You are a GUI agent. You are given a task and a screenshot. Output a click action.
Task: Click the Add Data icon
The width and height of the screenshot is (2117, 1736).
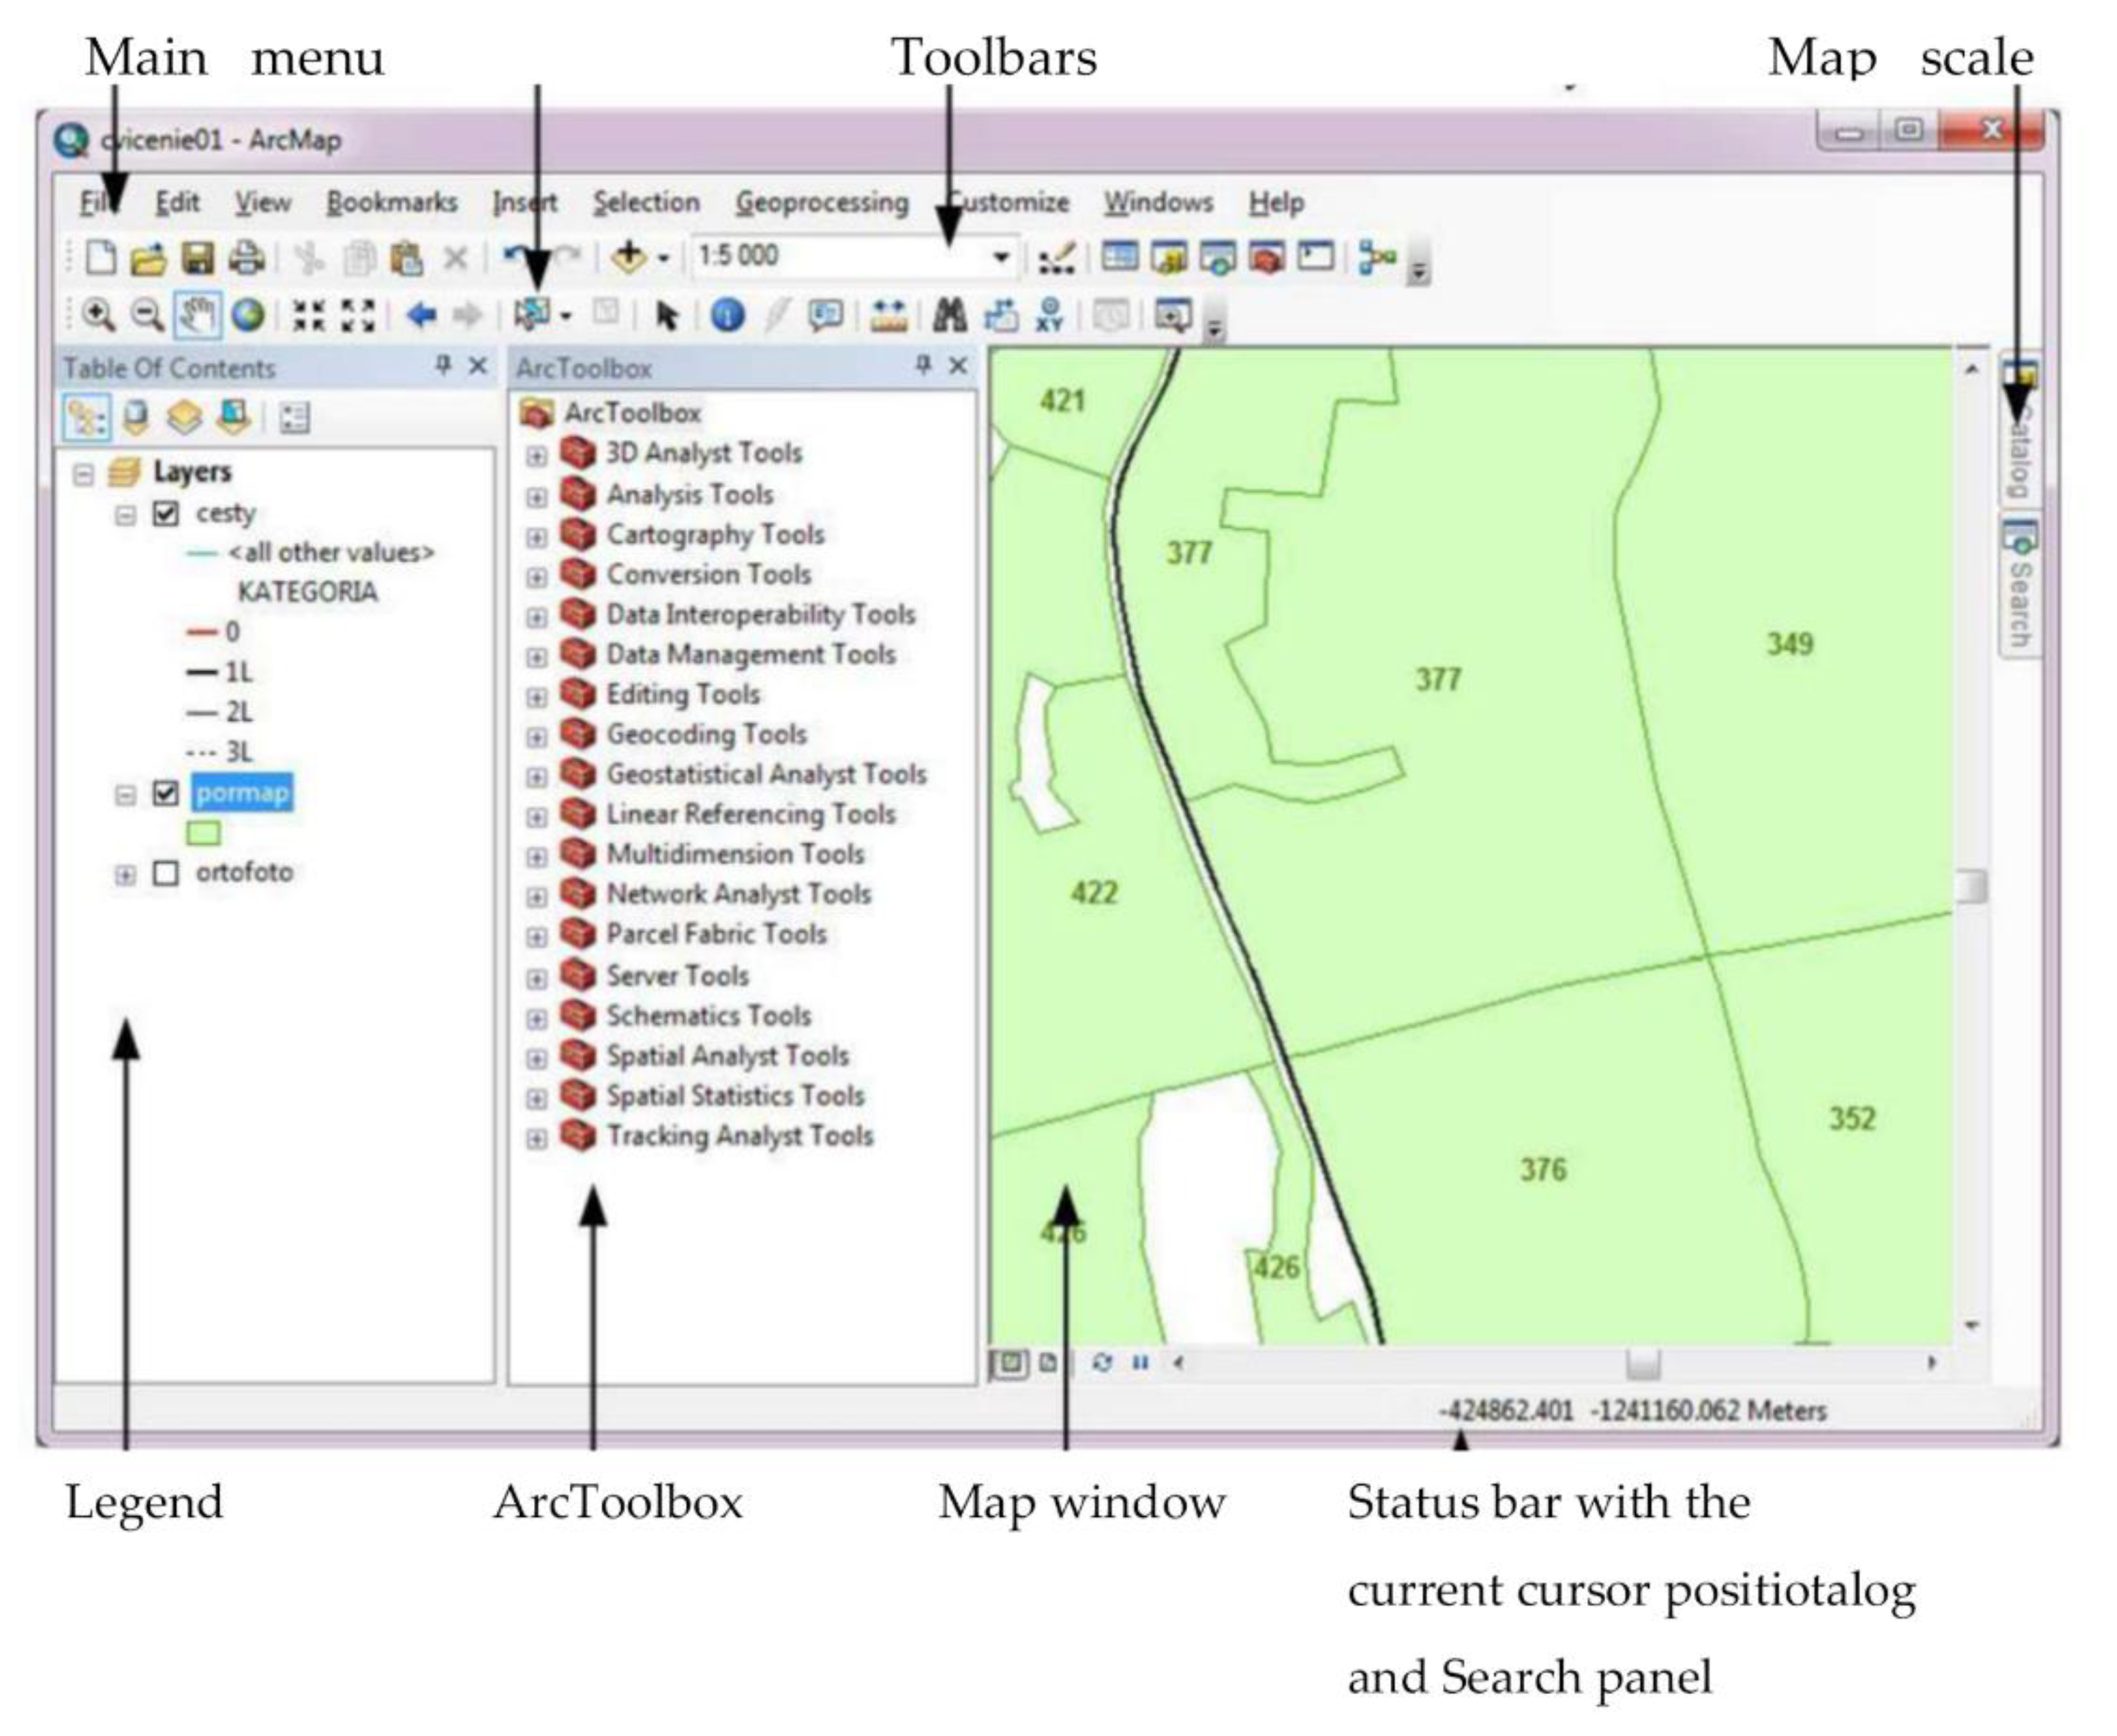tap(629, 257)
